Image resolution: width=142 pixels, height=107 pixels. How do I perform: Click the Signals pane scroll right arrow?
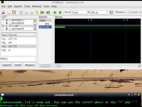tap(50, 66)
